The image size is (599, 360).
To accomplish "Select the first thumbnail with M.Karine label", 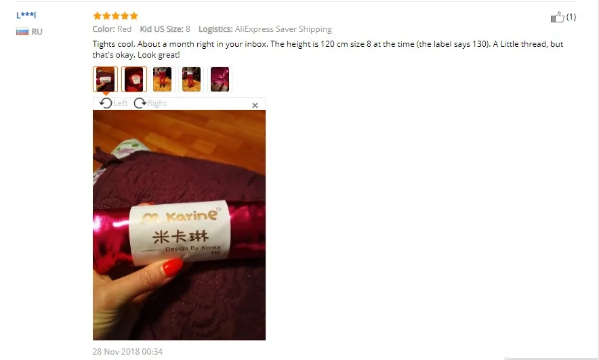I will [105, 79].
